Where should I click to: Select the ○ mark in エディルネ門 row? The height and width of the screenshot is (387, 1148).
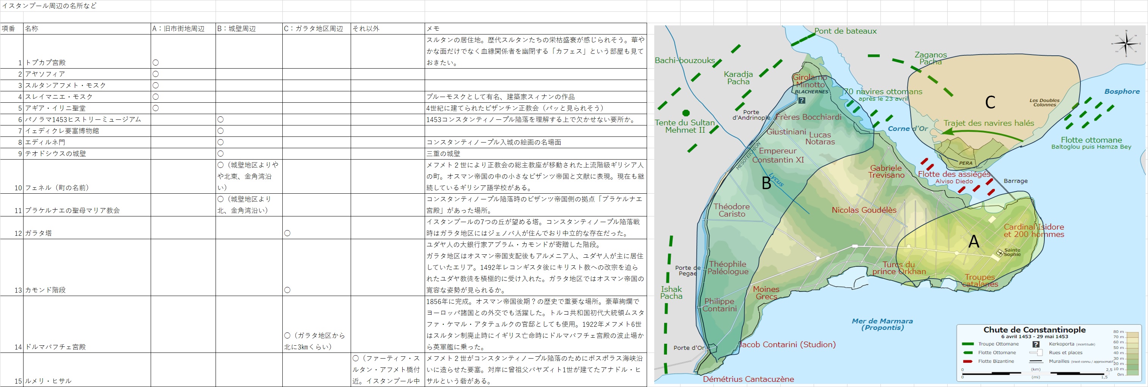(220, 142)
